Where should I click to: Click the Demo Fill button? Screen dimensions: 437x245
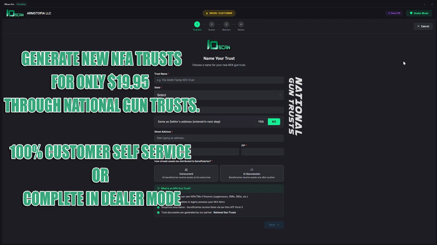pos(394,13)
